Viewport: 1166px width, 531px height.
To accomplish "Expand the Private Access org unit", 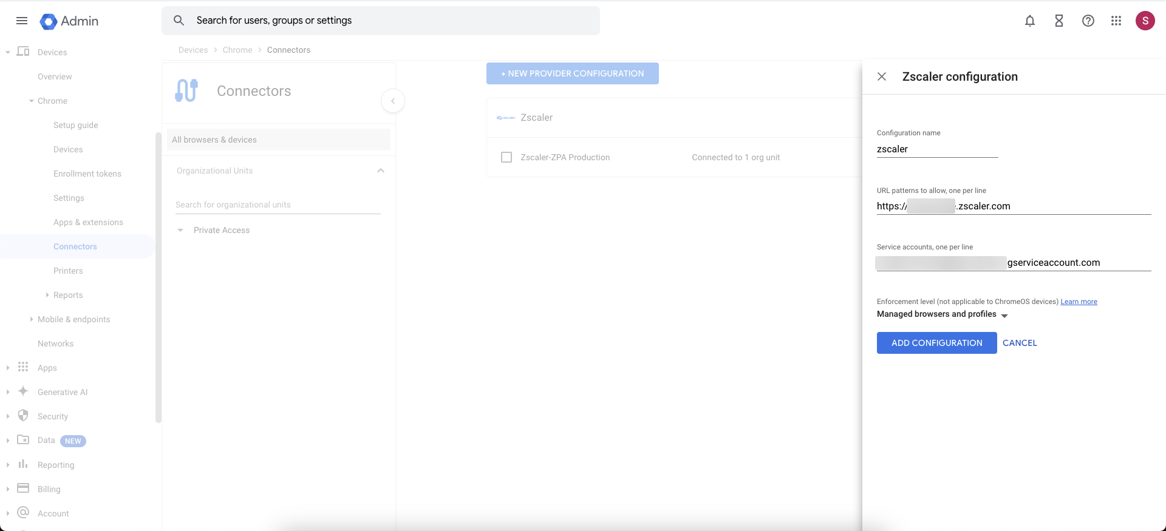I will point(180,230).
